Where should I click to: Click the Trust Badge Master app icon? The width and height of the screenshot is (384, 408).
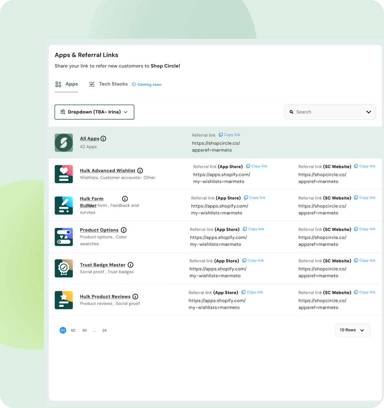coord(64,268)
